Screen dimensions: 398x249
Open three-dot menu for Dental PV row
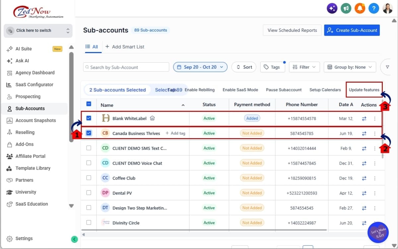point(375,193)
